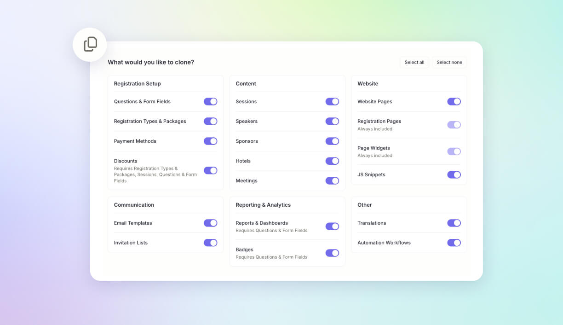
Task: Click the Invitation Lists label
Action: pos(131,243)
